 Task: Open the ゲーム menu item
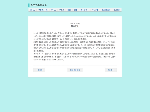53,10
